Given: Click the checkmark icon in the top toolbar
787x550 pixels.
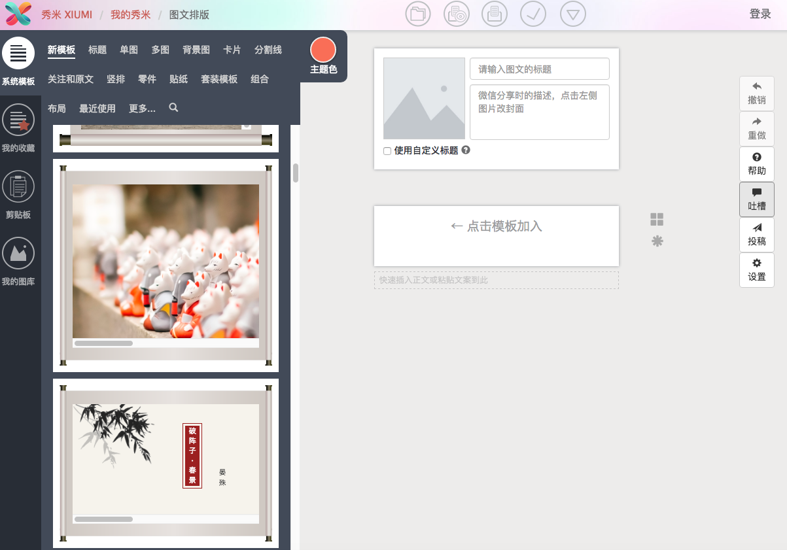Looking at the screenshot, I should click(x=533, y=14).
